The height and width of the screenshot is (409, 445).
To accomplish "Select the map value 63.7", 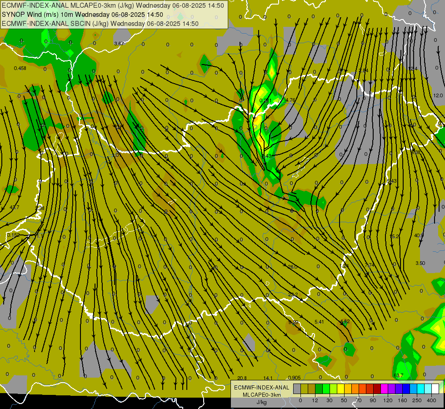I will pyautogui.click(x=399, y=375).
